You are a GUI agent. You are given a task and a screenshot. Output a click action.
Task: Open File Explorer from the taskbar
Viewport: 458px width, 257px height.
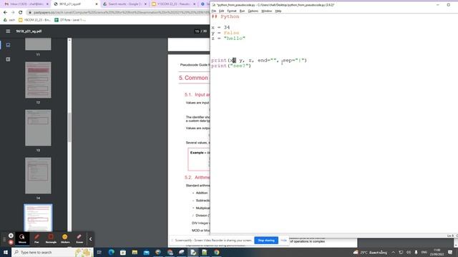click(135, 252)
